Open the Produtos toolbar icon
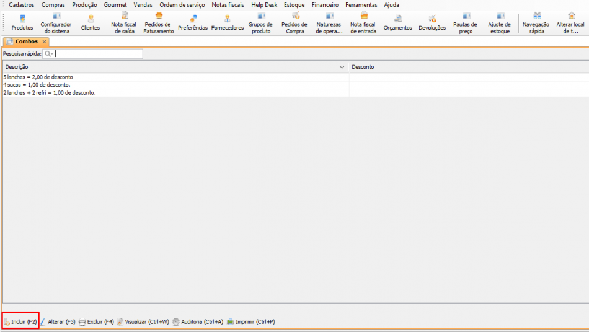The width and height of the screenshot is (589, 332). point(22,22)
